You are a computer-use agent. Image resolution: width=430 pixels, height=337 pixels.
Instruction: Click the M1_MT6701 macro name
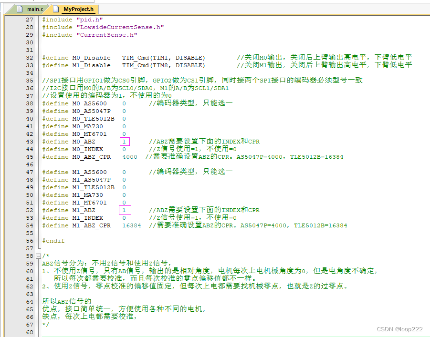pos(89,203)
